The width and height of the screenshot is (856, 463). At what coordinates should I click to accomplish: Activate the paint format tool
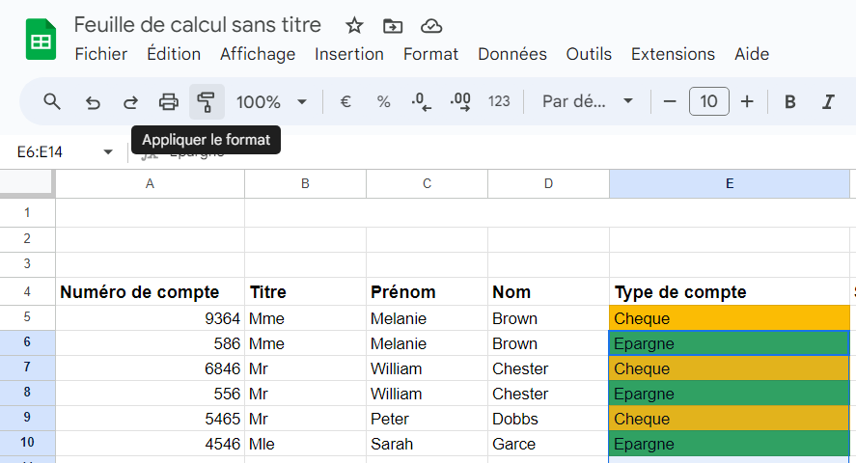tap(207, 102)
